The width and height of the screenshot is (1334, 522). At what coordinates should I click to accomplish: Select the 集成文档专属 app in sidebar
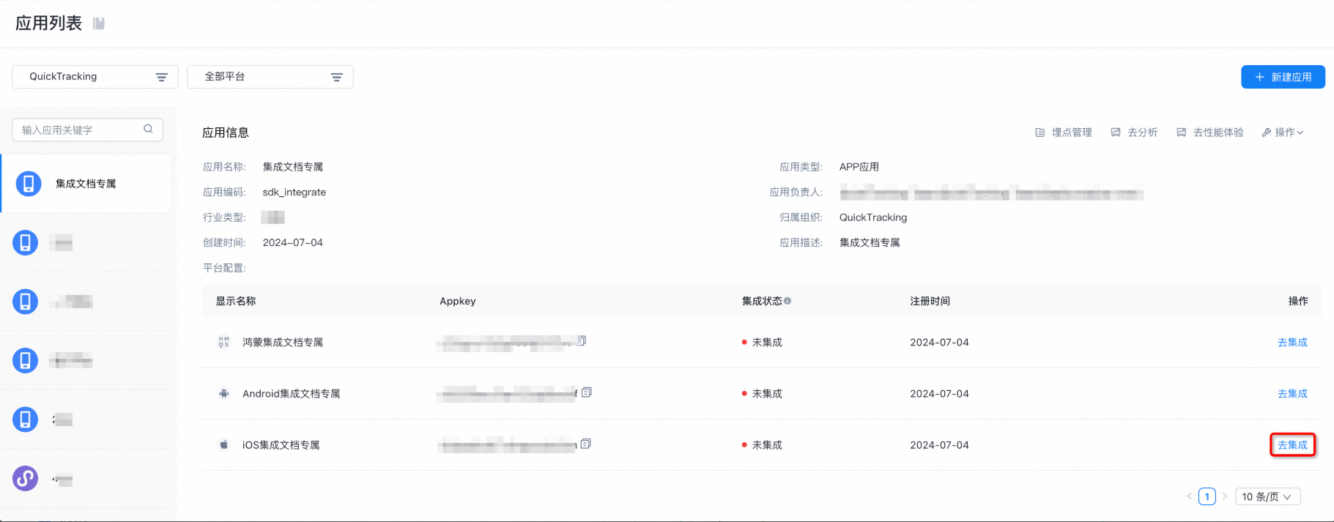86,184
